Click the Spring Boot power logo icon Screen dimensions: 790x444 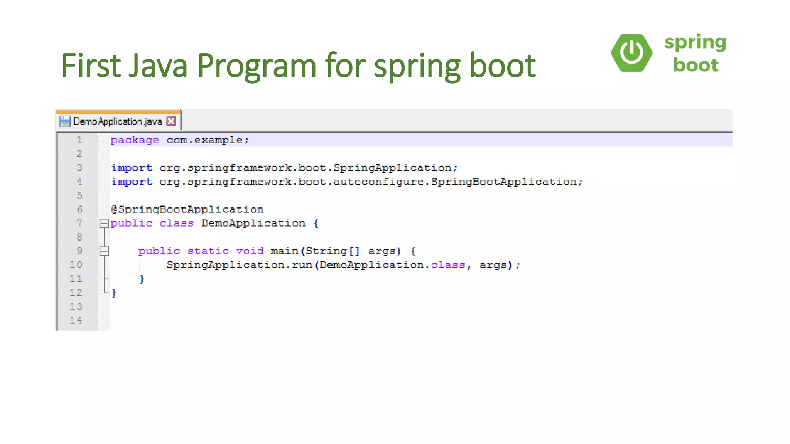631,53
